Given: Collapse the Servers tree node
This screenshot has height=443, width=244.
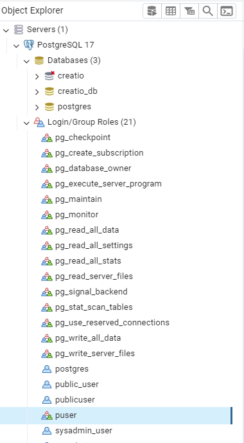Looking at the screenshot, I should click(x=6, y=30).
